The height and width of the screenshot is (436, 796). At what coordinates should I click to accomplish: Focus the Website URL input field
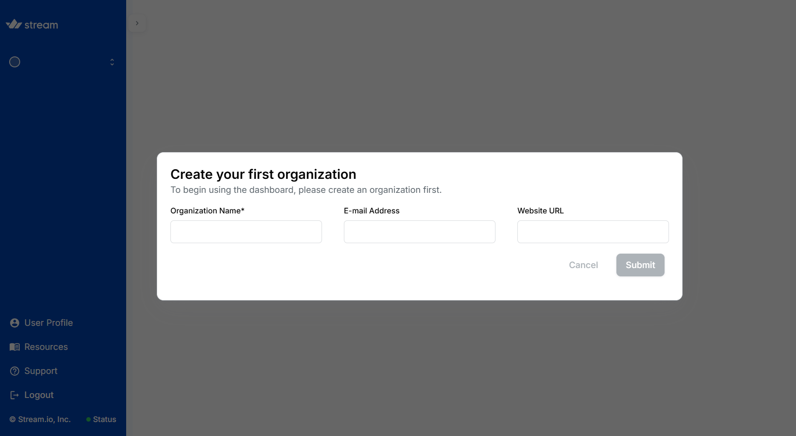[593, 232]
